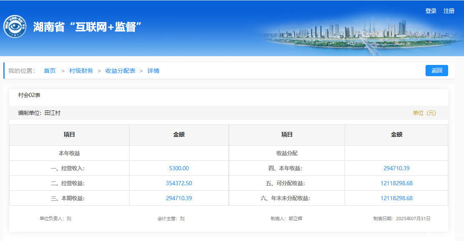464x241 pixels.
Task: Click the 六、年末未分配收益 amount value
Action: 396,198
